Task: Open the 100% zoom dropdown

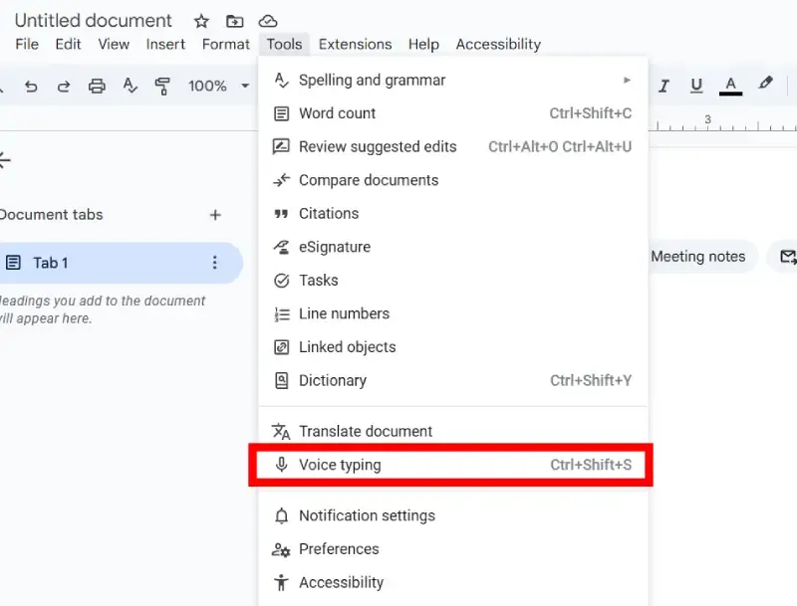Action: coord(217,86)
